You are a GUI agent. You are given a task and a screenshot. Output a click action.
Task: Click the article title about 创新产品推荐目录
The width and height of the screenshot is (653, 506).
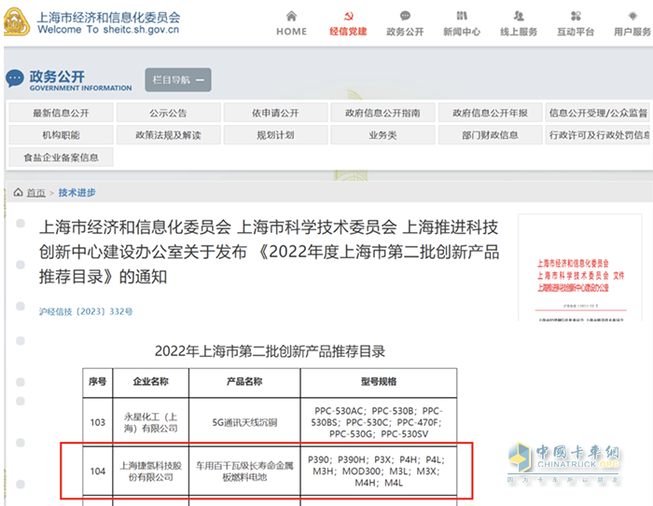click(x=269, y=252)
